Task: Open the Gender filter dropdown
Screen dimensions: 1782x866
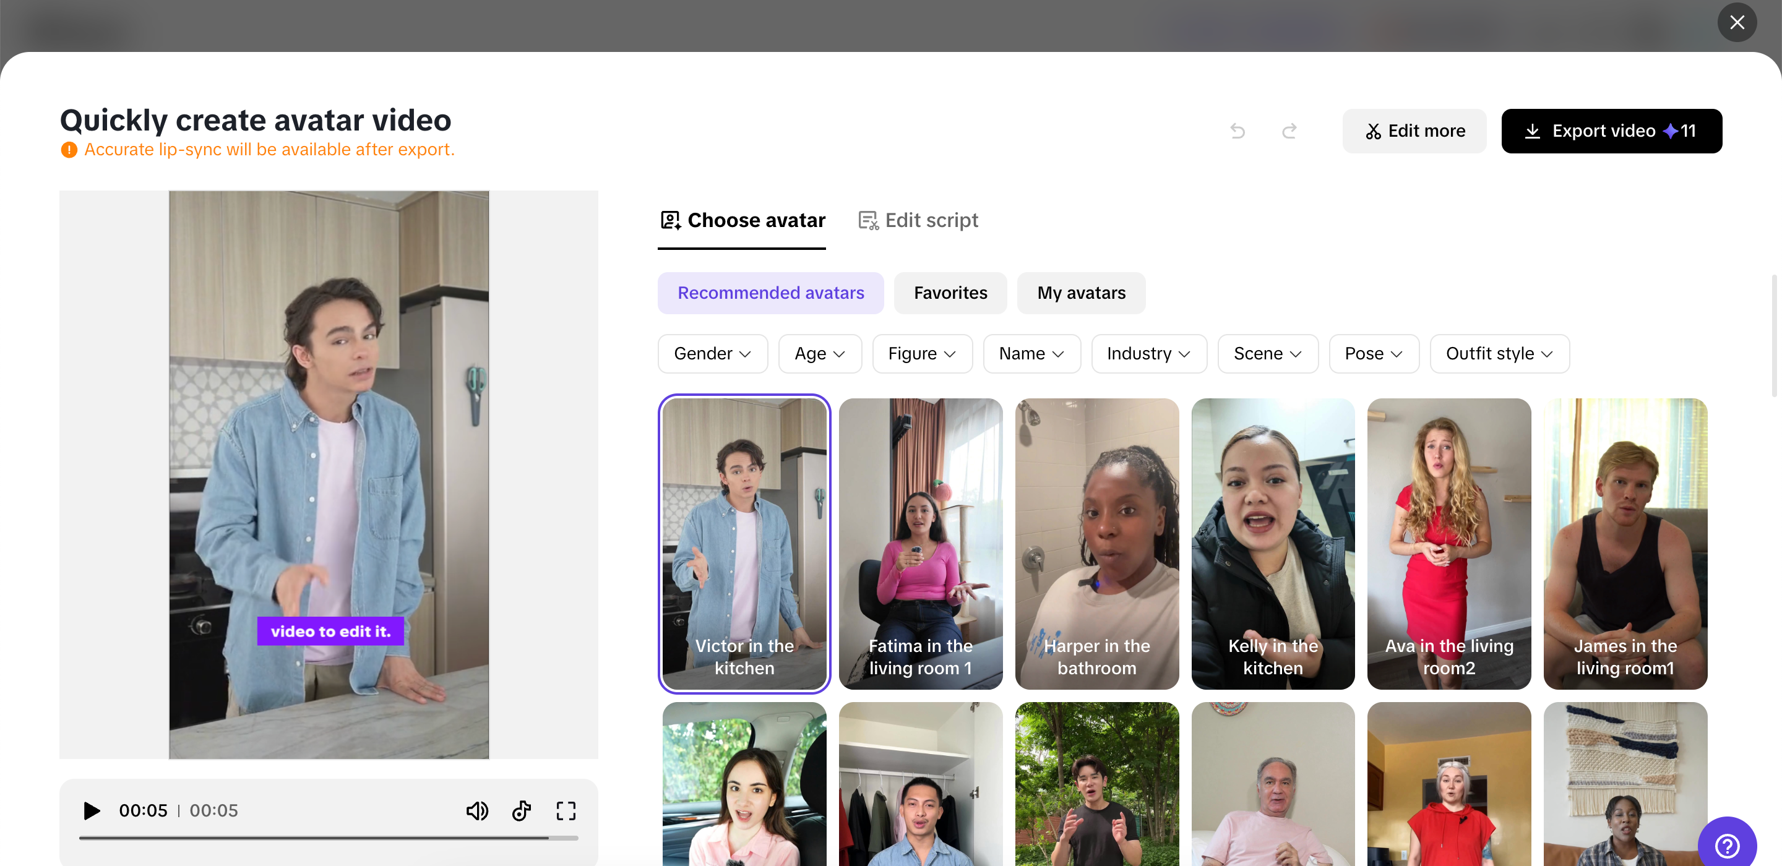Action: (712, 353)
